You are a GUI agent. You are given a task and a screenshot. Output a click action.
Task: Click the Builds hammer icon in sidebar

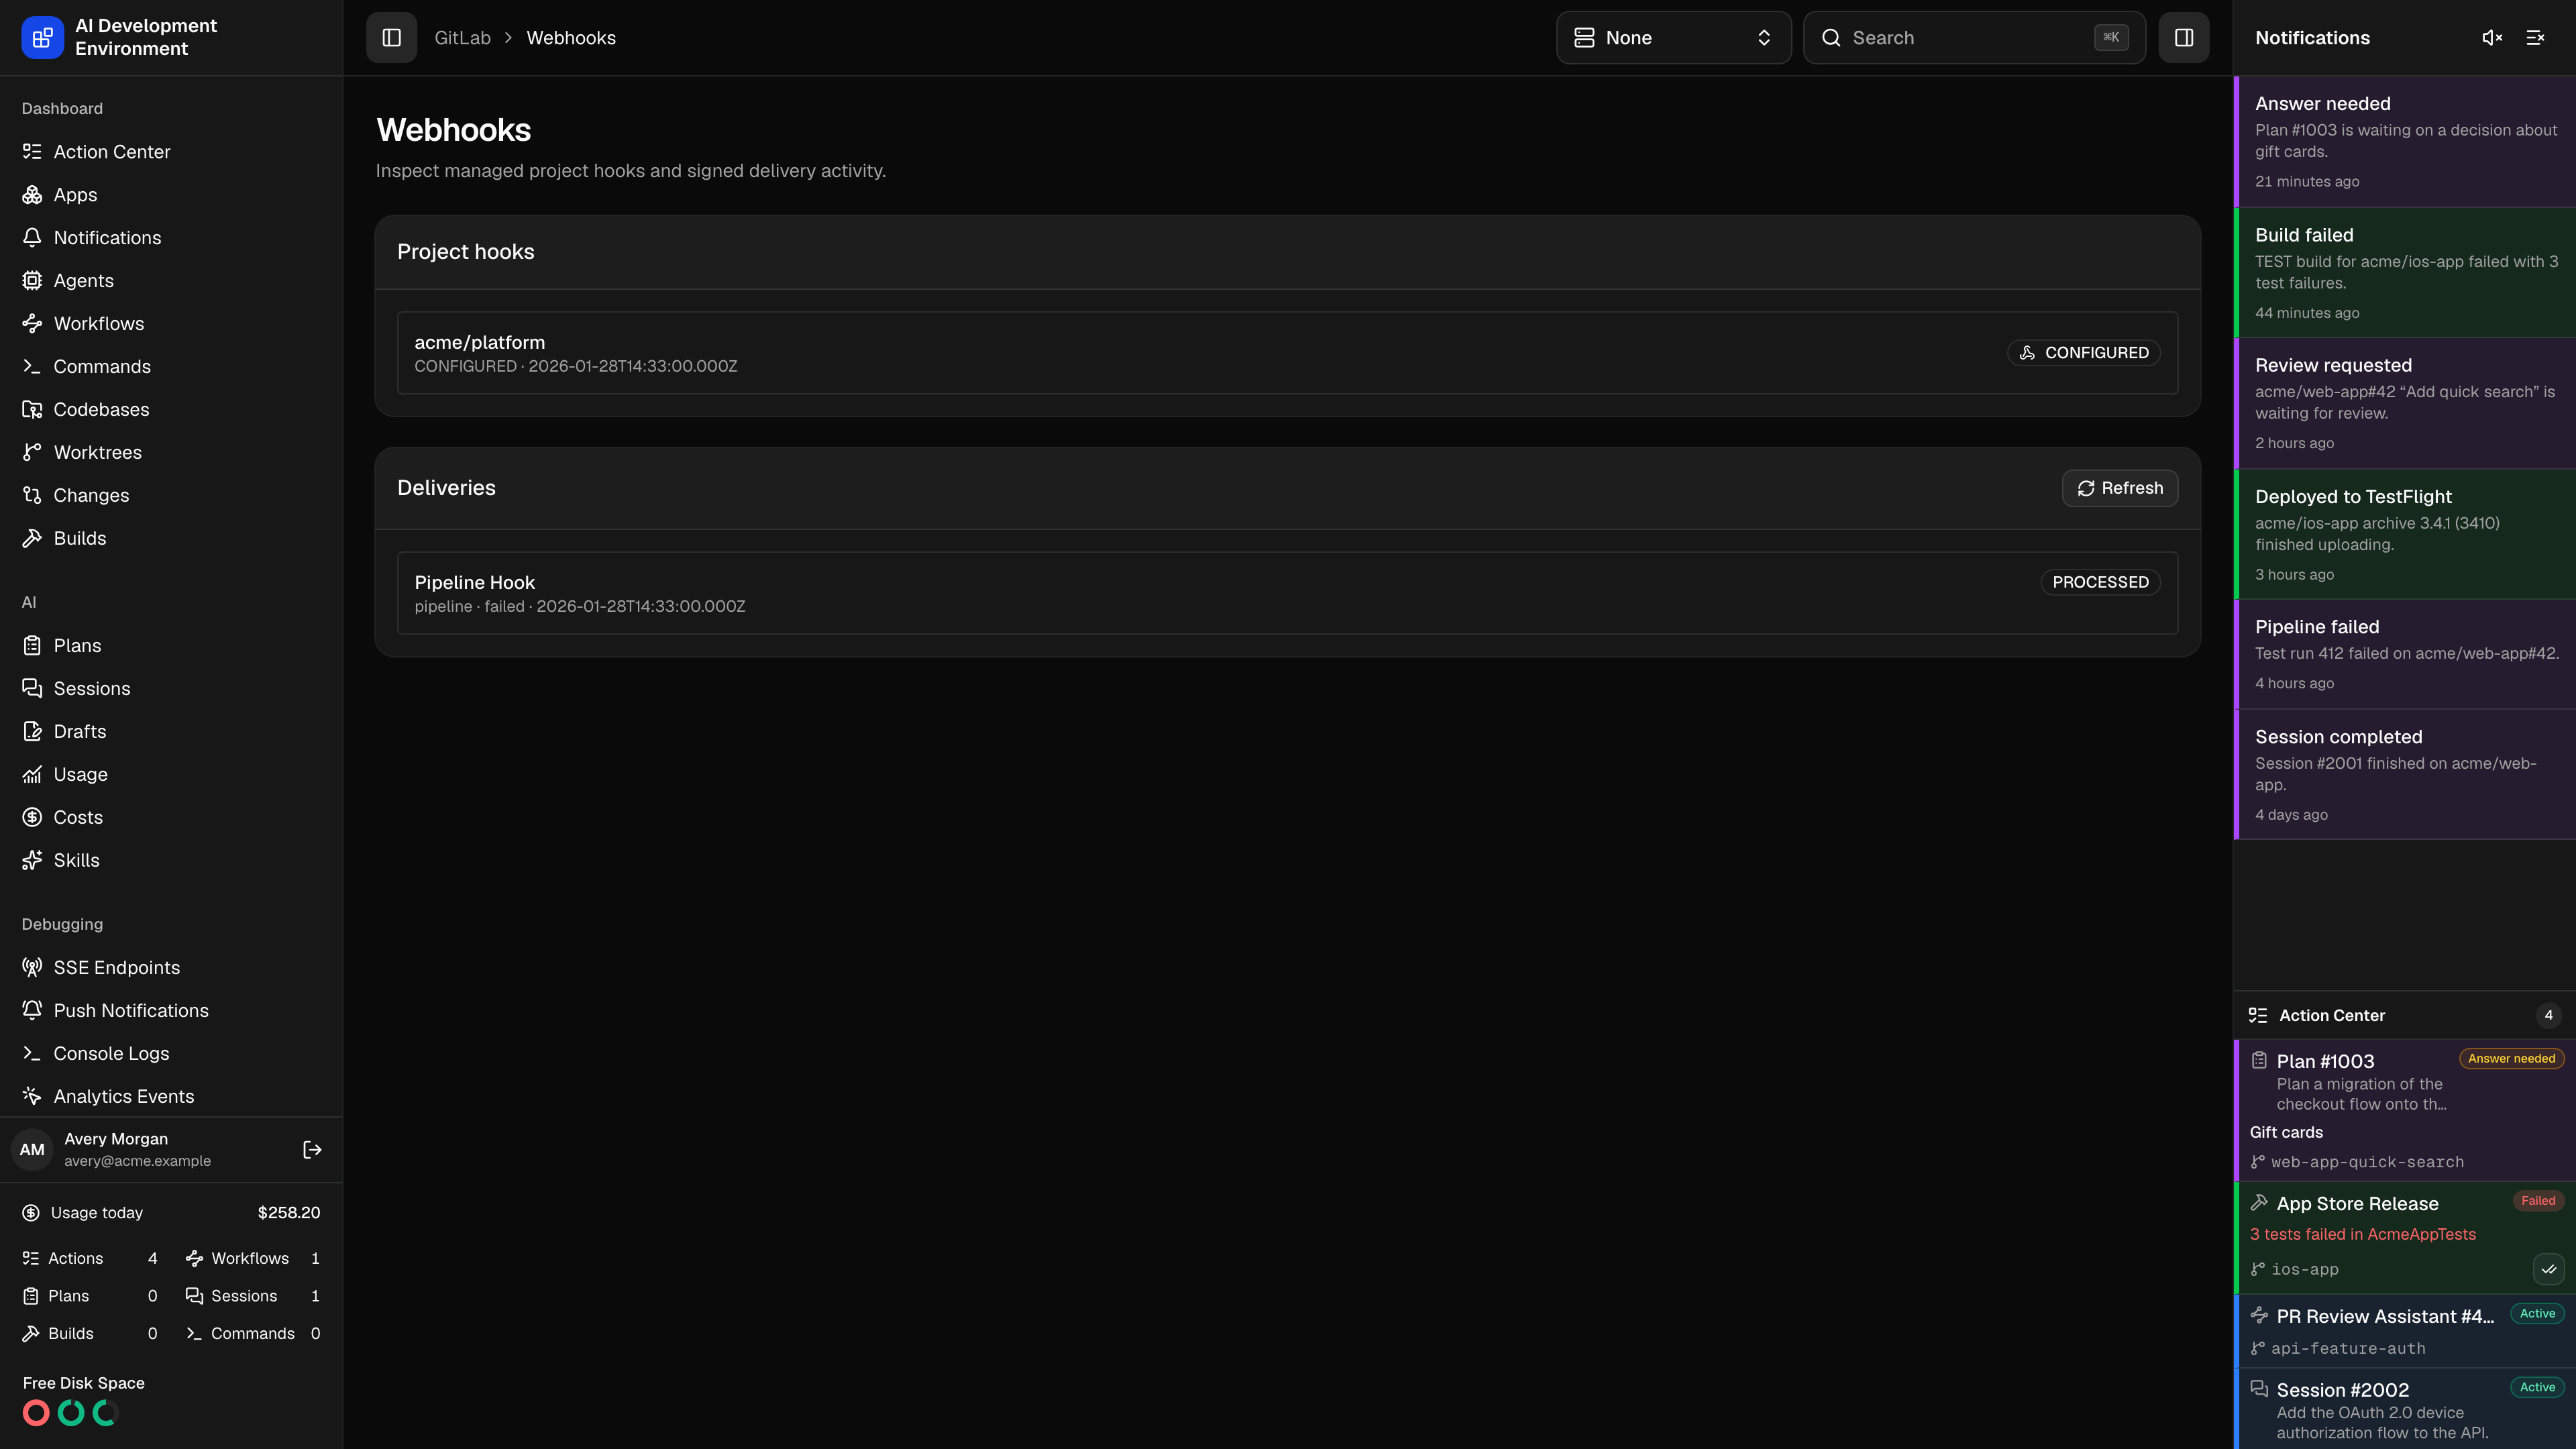32,539
